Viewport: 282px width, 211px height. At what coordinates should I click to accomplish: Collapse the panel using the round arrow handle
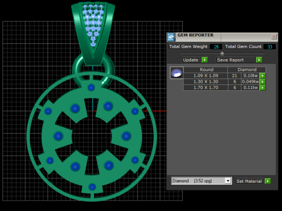pyautogui.click(x=222, y=53)
